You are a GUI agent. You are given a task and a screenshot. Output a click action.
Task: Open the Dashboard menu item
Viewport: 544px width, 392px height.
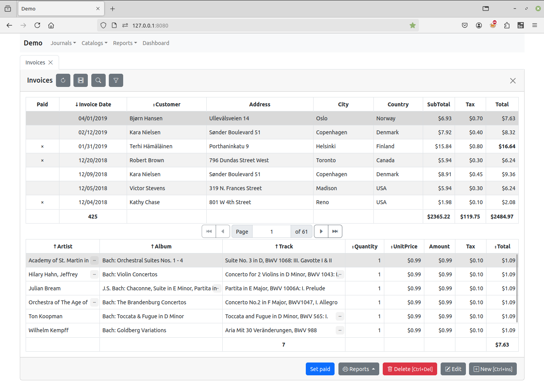click(156, 43)
